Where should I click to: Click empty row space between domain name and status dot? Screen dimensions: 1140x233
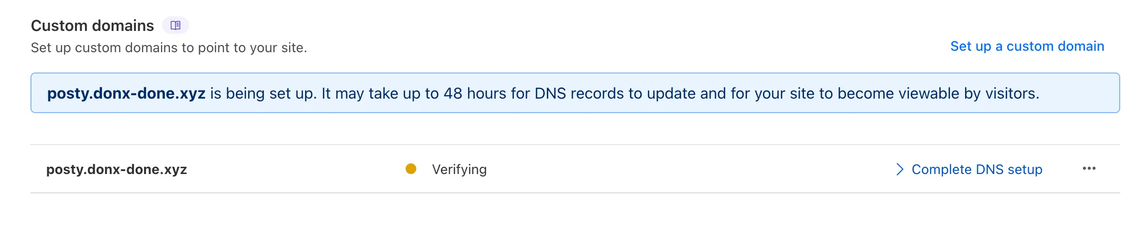296,169
